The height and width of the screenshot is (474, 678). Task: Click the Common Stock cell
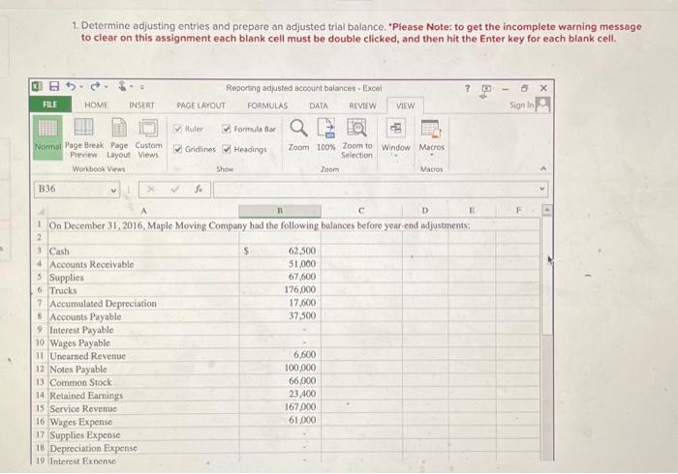click(143, 382)
